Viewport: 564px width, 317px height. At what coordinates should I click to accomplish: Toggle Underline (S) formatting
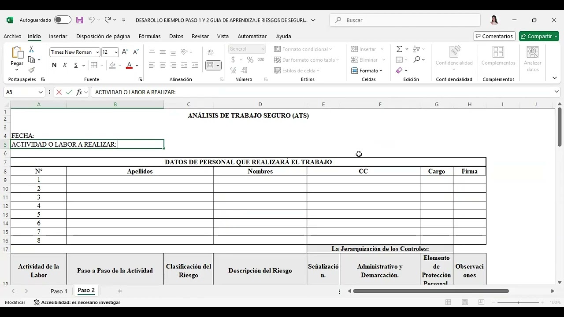(x=76, y=65)
